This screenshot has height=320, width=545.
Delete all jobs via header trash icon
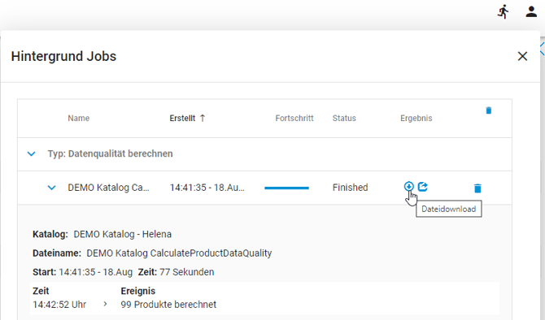point(489,110)
